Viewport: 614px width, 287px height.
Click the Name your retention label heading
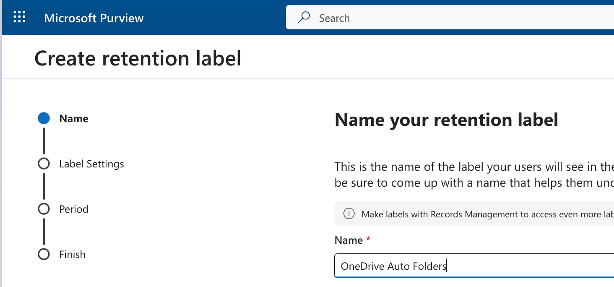[446, 120]
